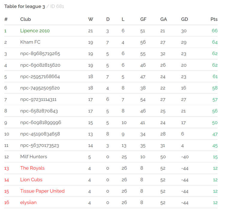Image resolution: width=230 pixels, height=215 pixels.
Task: Click Lipence 2010's 66 points value
Action: click(x=215, y=31)
